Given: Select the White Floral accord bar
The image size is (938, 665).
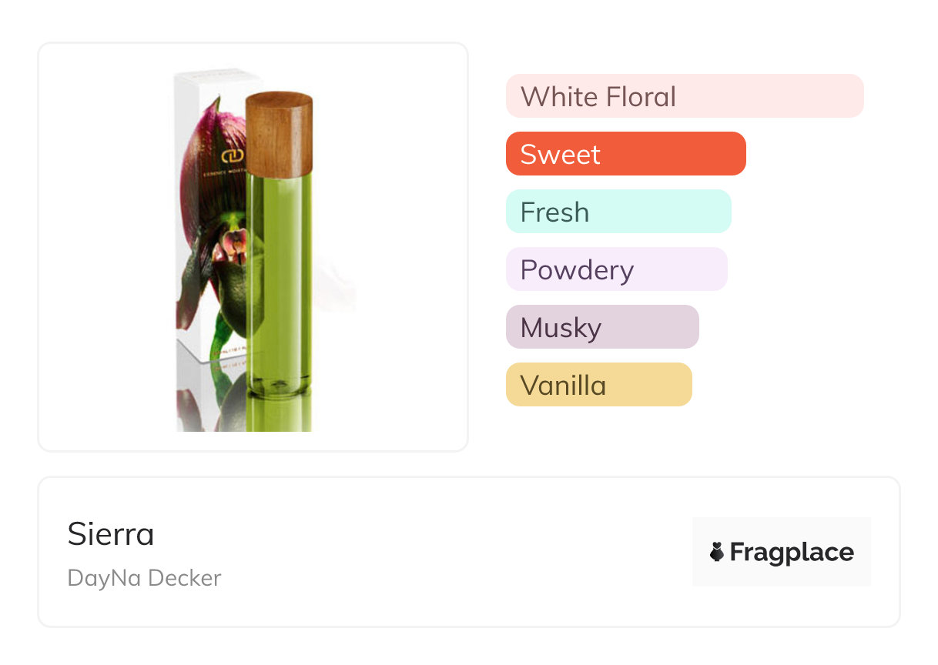Looking at the screenshot, I should 684,96.
